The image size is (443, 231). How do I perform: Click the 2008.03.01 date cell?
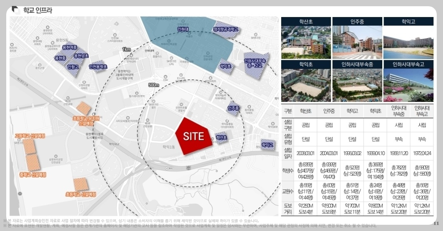[x=306, y=153]
